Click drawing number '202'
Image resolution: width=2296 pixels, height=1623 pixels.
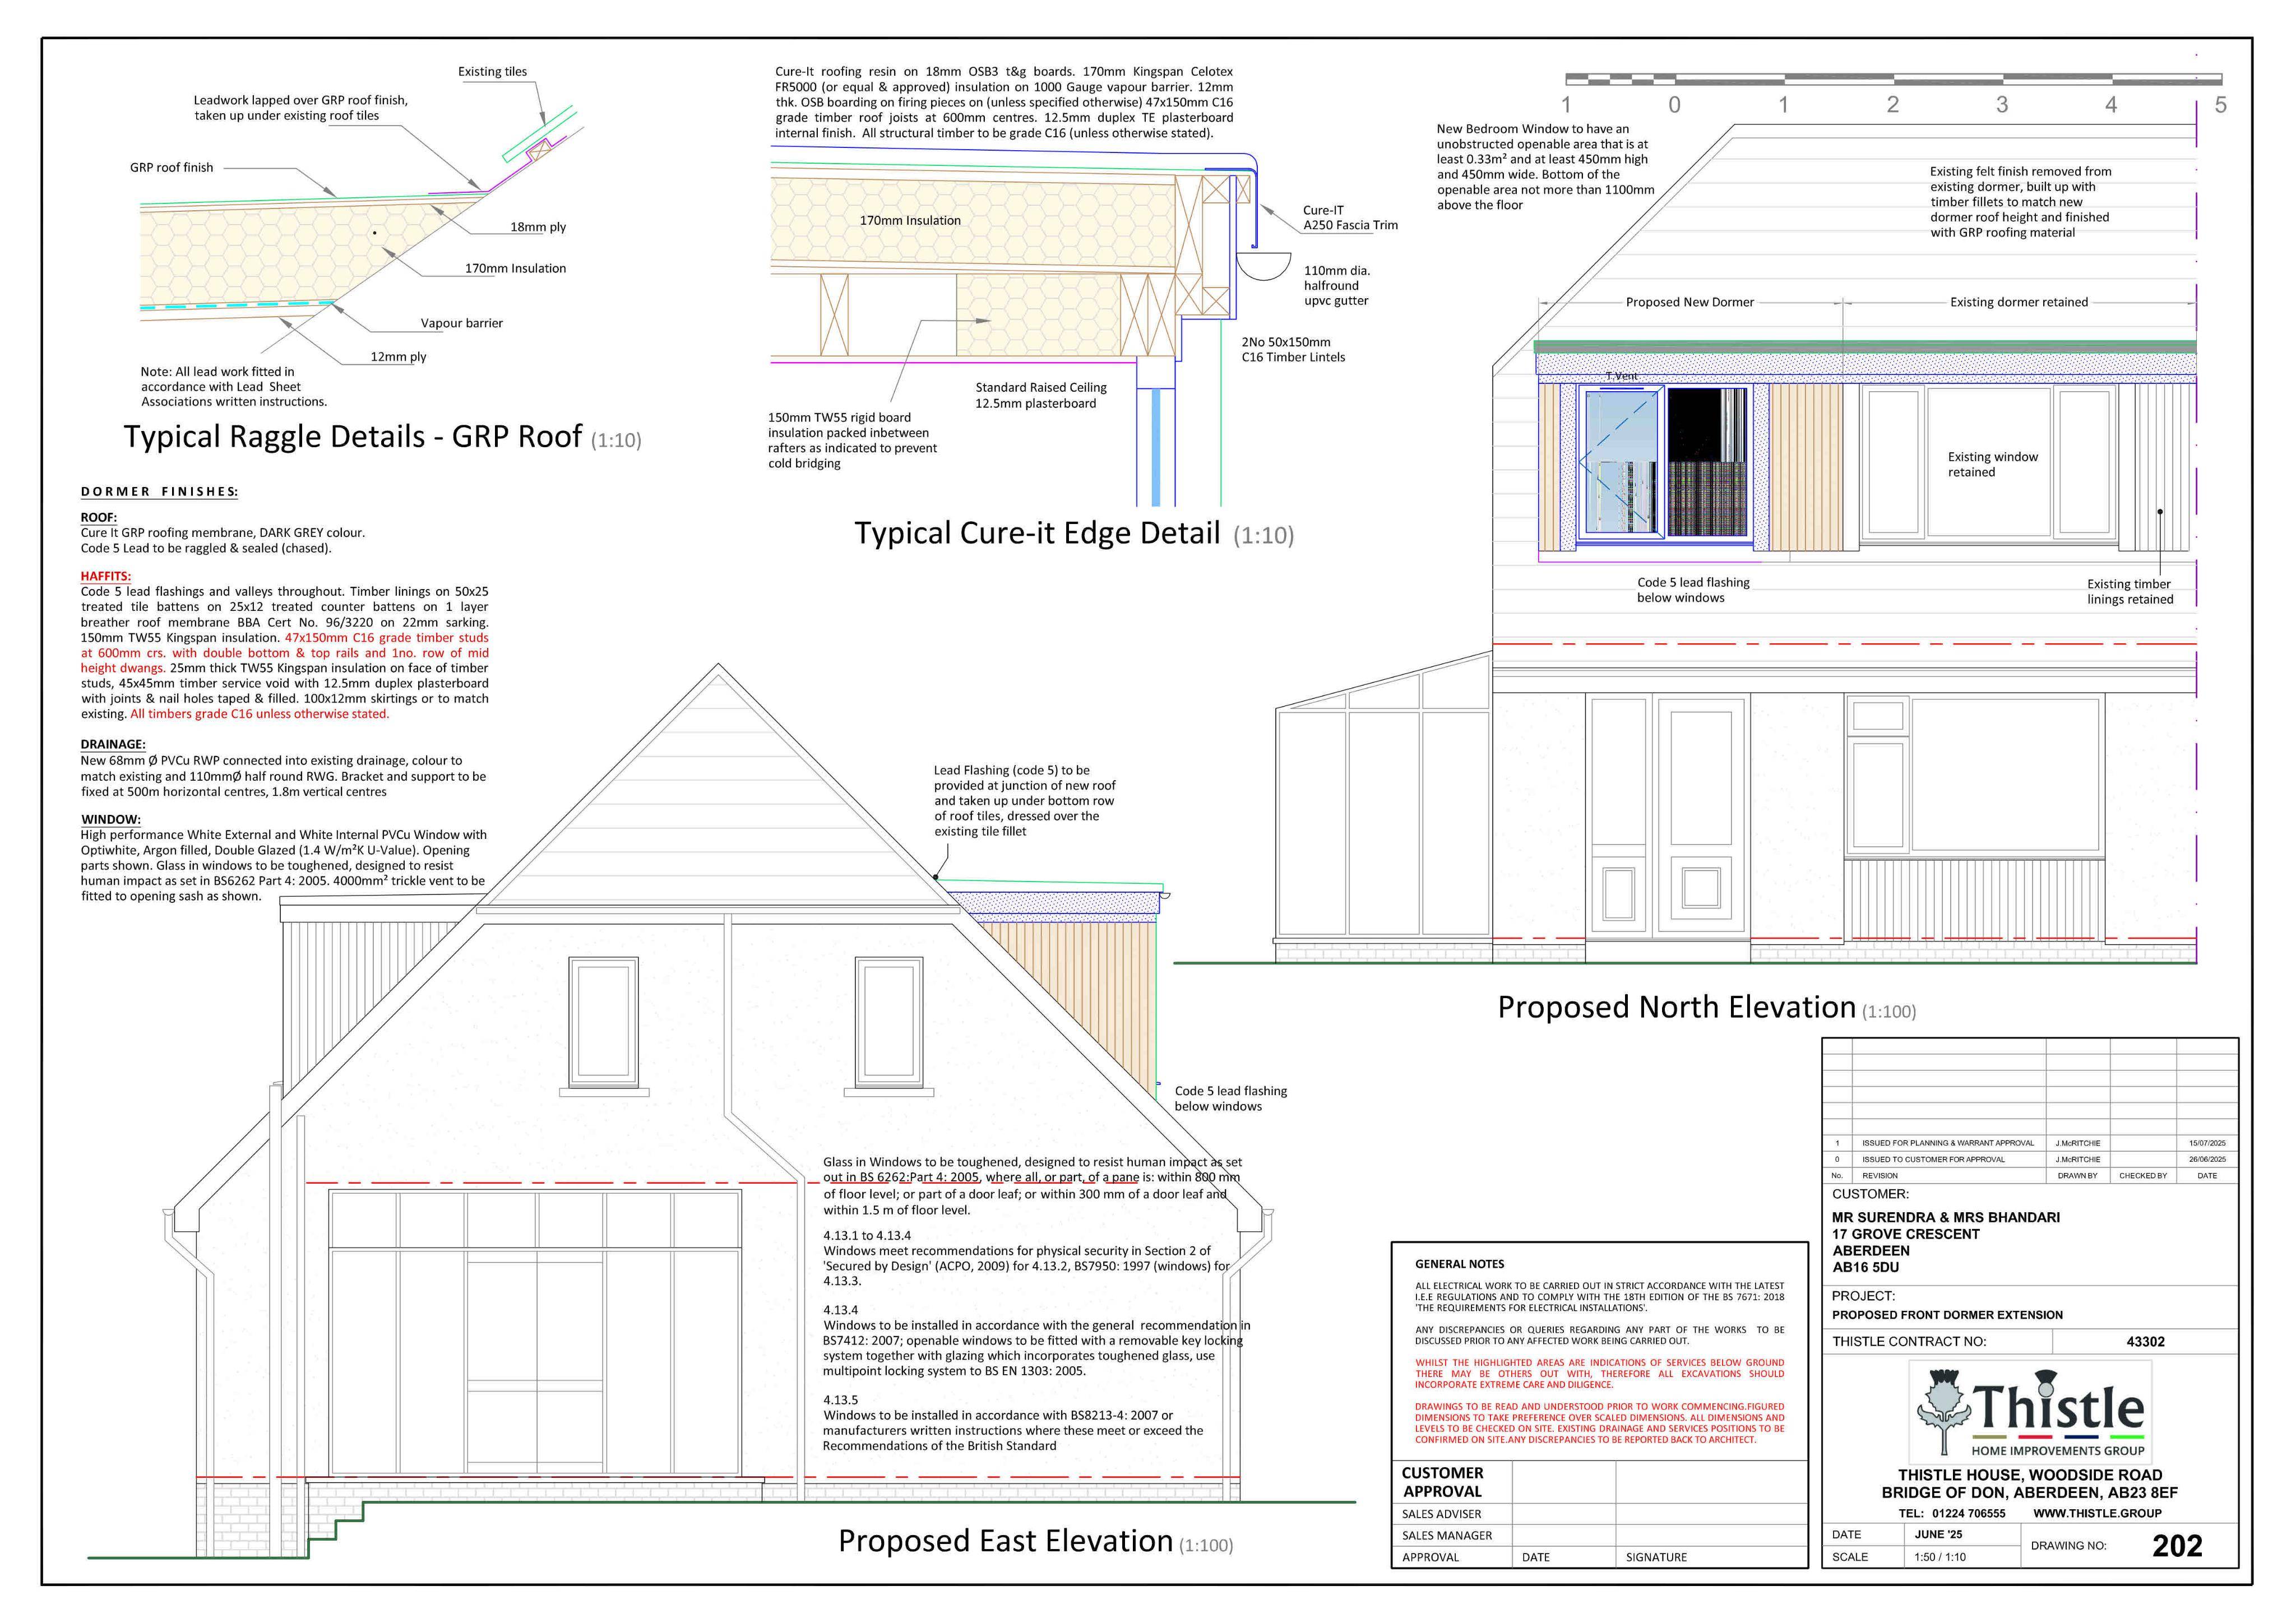[2177, 1546]
